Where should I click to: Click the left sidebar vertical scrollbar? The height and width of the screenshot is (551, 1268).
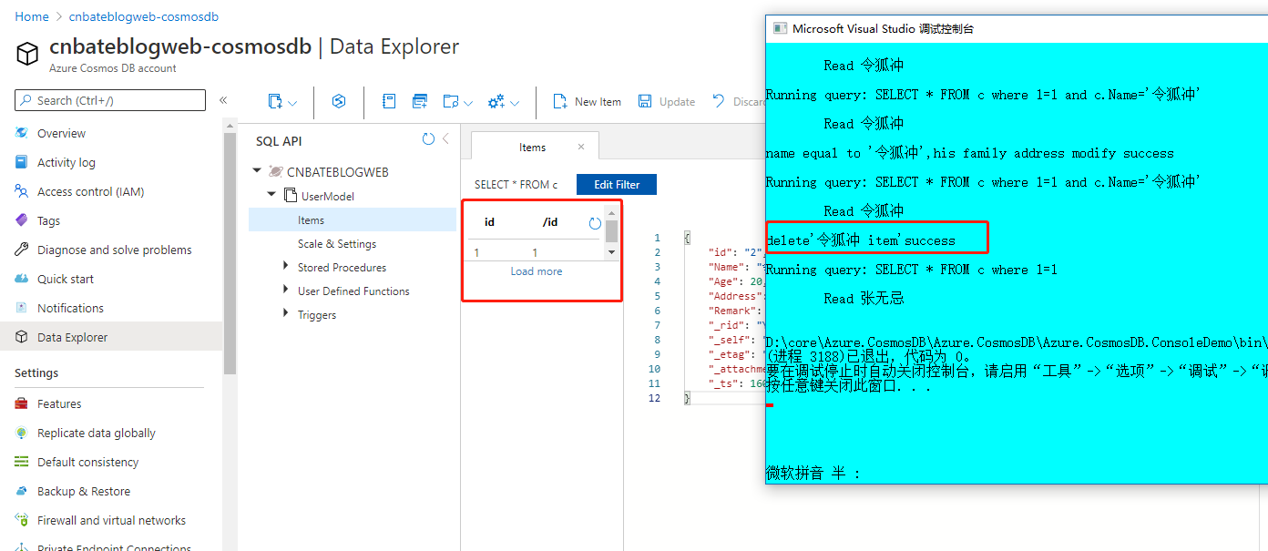coord(230,253)
